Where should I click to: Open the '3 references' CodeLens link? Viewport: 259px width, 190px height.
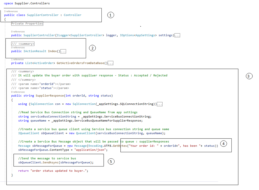[11, 11]
